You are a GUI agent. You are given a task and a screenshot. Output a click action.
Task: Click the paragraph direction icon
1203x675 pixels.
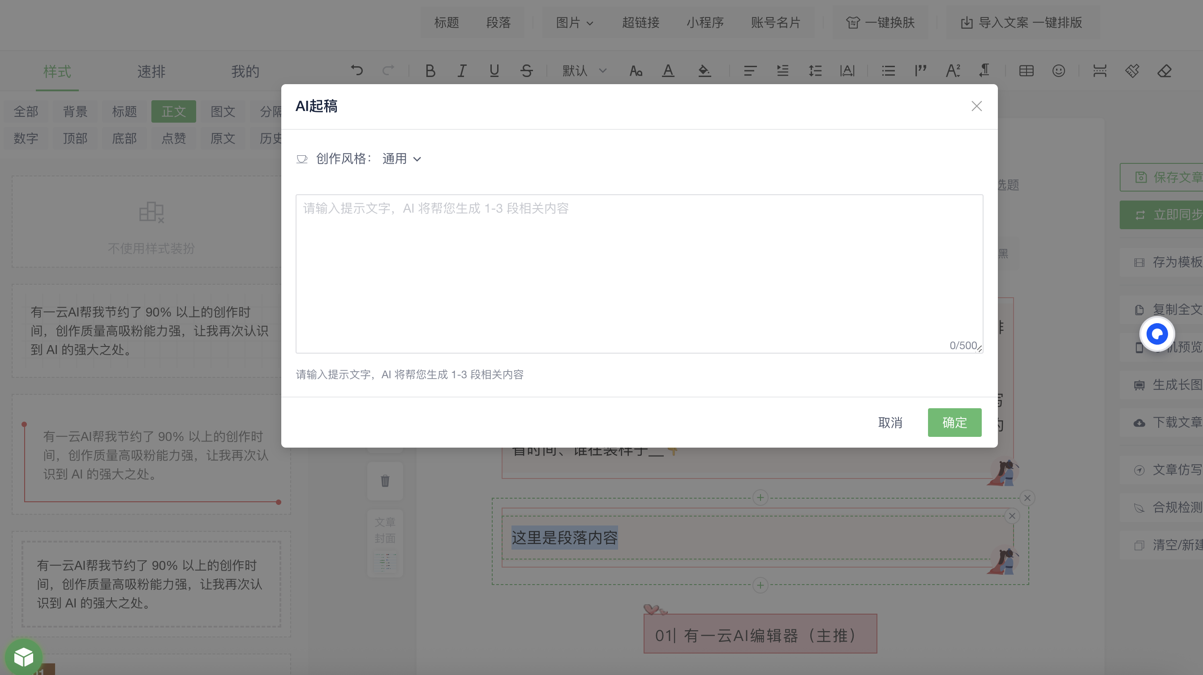[x=984, y=71]
